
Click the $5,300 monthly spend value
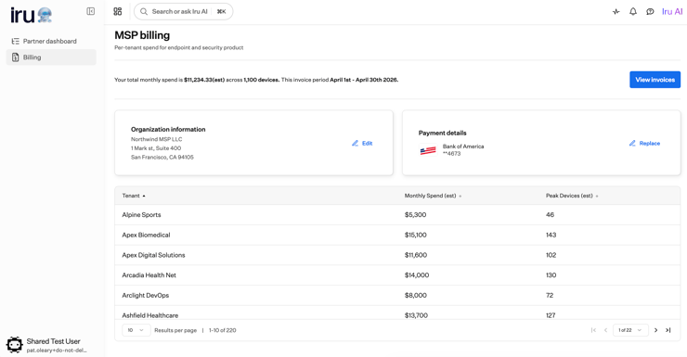pos(415,215)
